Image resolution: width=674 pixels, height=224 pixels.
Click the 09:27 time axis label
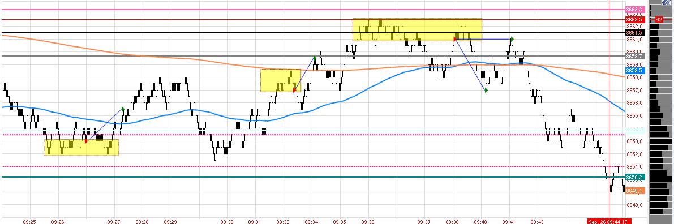[114, 222]
